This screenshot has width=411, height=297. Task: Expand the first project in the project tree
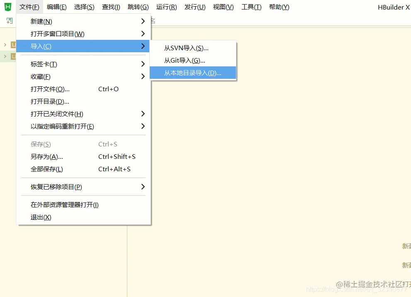[4, 44]
